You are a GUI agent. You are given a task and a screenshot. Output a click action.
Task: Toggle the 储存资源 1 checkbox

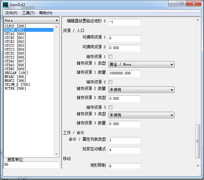click(x=110, y=57)
